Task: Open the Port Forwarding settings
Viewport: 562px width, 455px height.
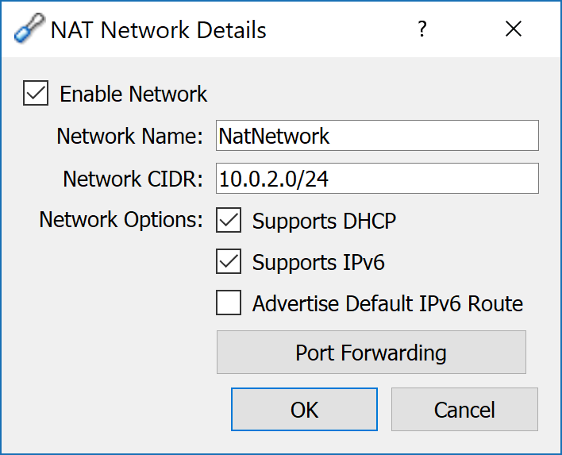Action: [x=371, y=352]
